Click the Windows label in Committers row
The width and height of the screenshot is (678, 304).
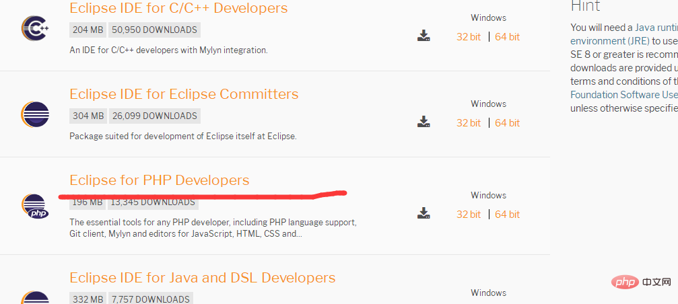[488, 104]
